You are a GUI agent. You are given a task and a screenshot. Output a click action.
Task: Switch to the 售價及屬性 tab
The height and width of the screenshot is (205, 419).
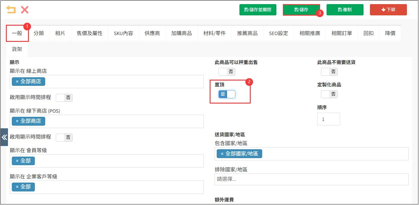pos(89,33)
